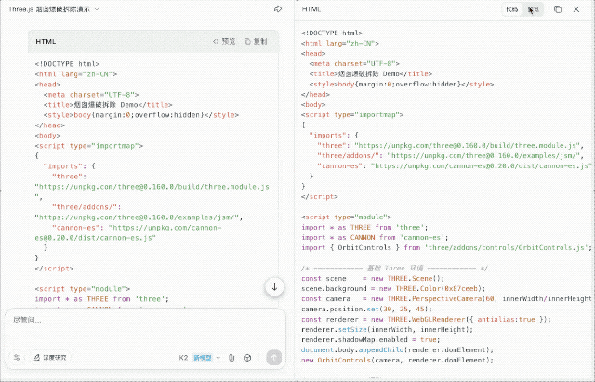Click the send arrow button
This screenshot has width=595, height=382.
click(x=274, y=357)
